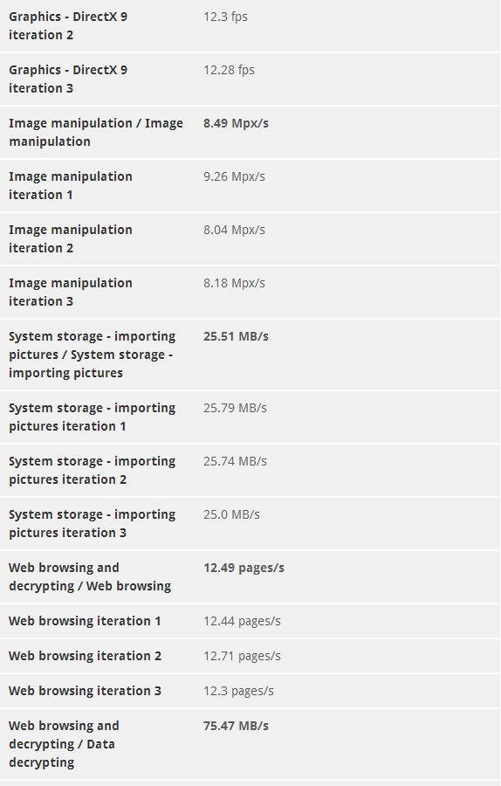
Task: Select the System storage importing pictures summary
Action: (93, 355)
